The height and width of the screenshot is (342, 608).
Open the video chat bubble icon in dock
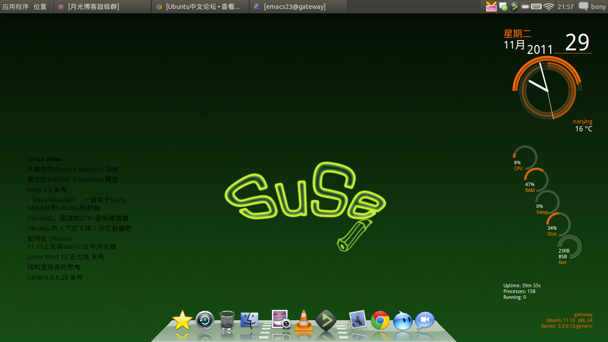(425, 320)
